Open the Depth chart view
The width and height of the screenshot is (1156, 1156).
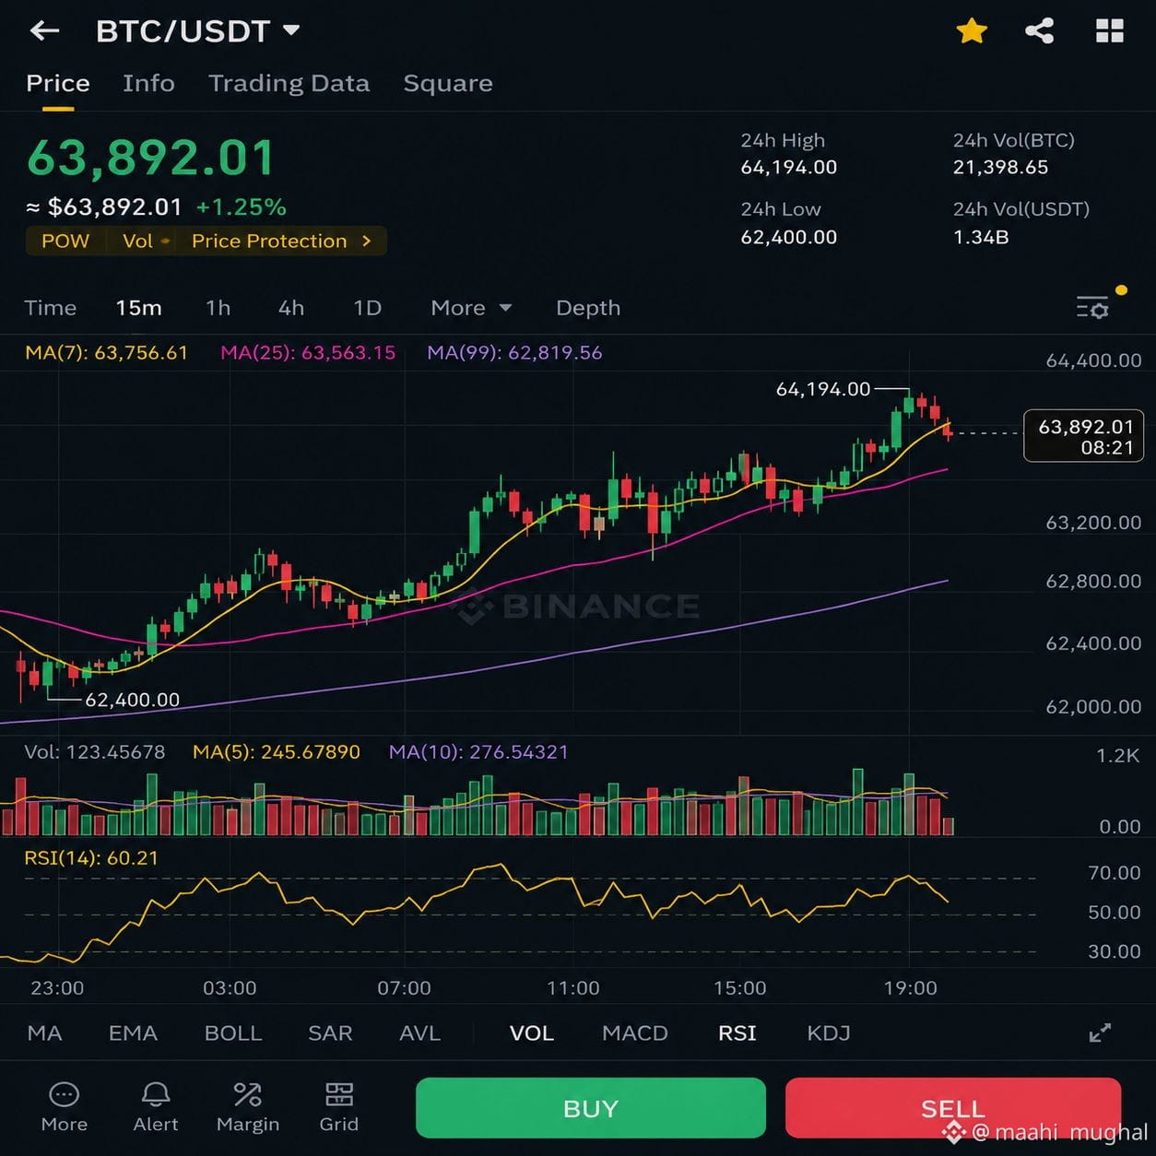(x=588, y=308)
